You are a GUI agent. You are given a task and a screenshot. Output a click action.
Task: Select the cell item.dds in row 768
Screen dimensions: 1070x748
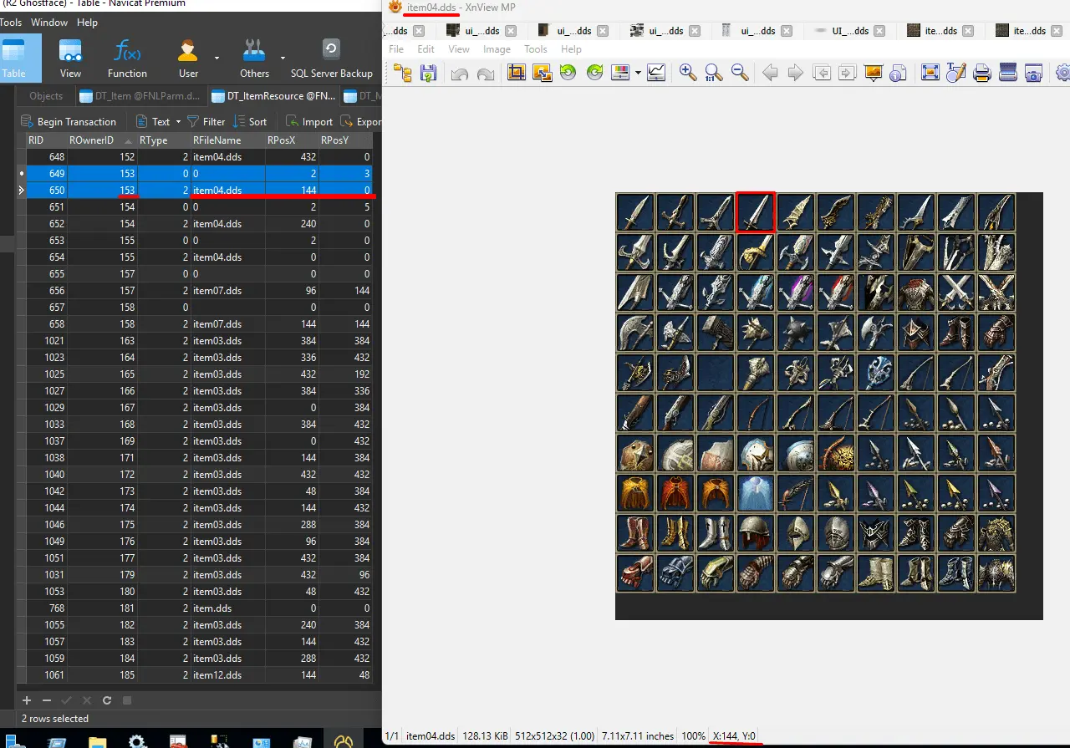click(227, 608)
